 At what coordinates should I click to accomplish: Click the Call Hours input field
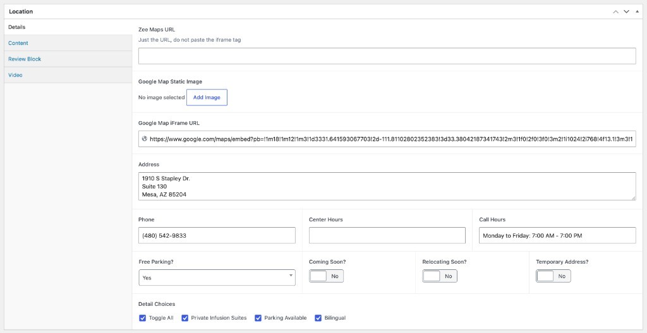click(557, 235)
